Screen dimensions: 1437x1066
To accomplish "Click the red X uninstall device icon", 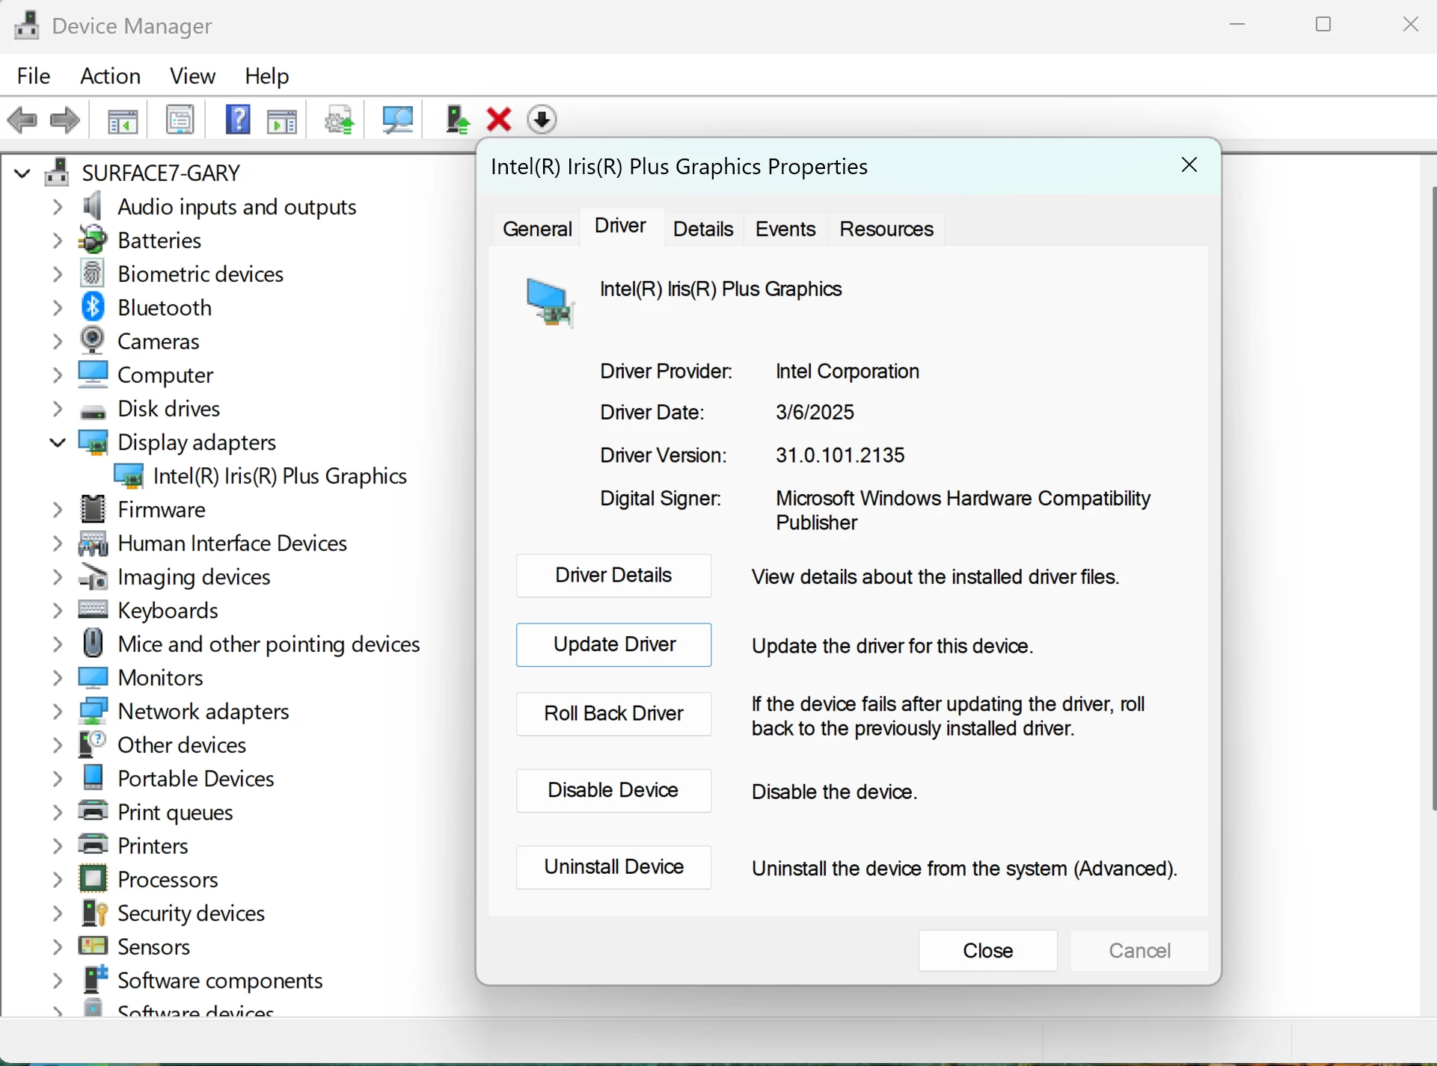I will pos(498,120).
